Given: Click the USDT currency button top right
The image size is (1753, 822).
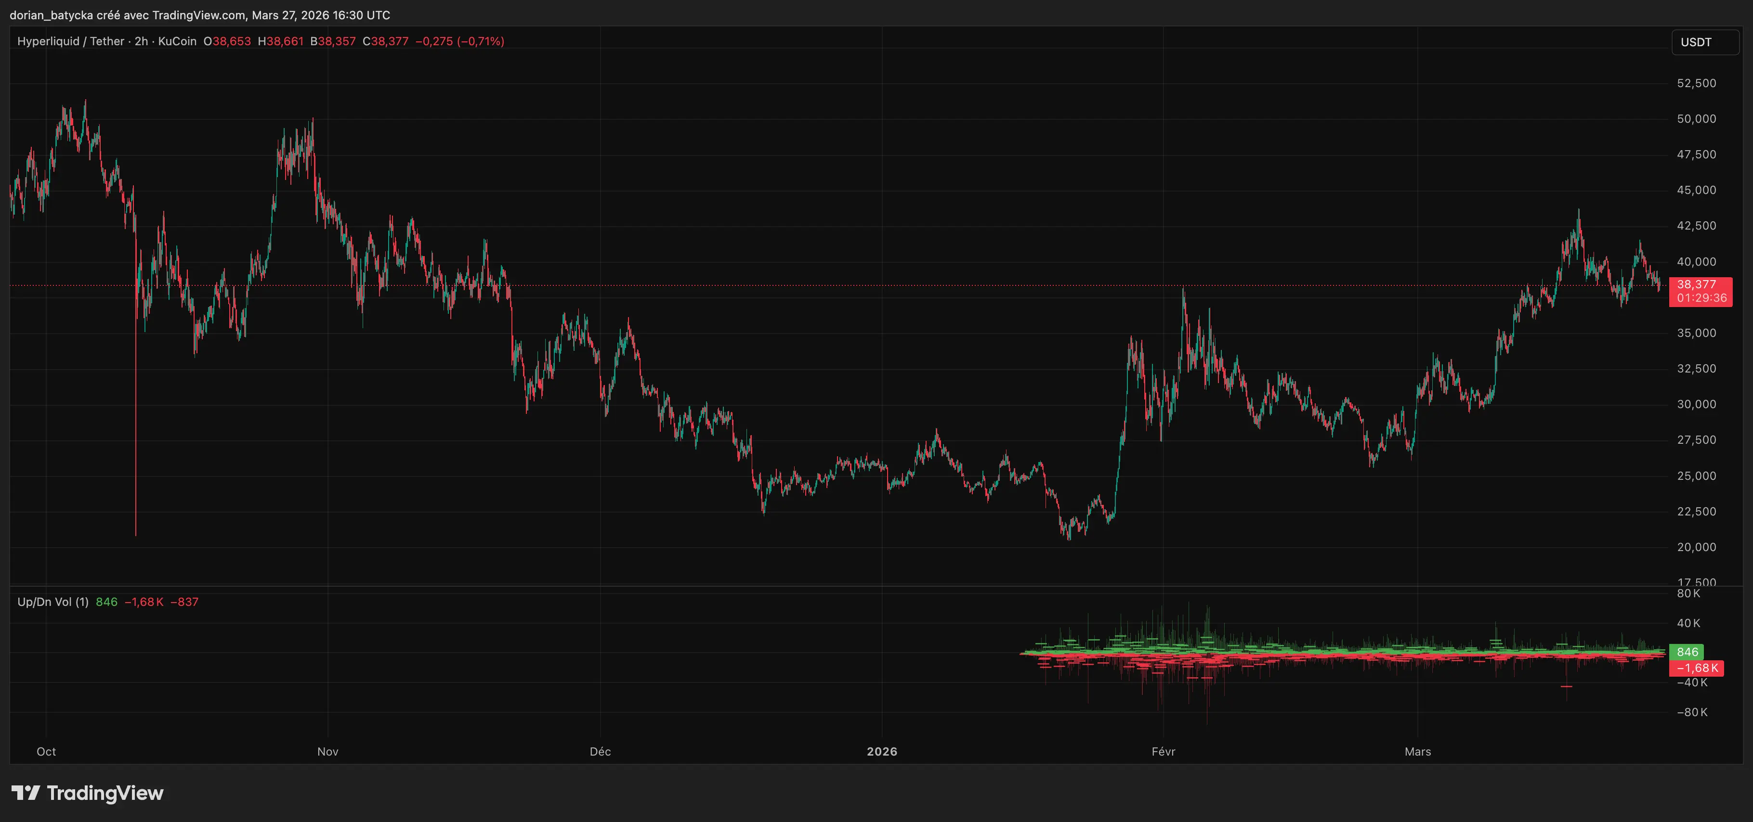Looking at the screenshot, I should (1697, 41).
